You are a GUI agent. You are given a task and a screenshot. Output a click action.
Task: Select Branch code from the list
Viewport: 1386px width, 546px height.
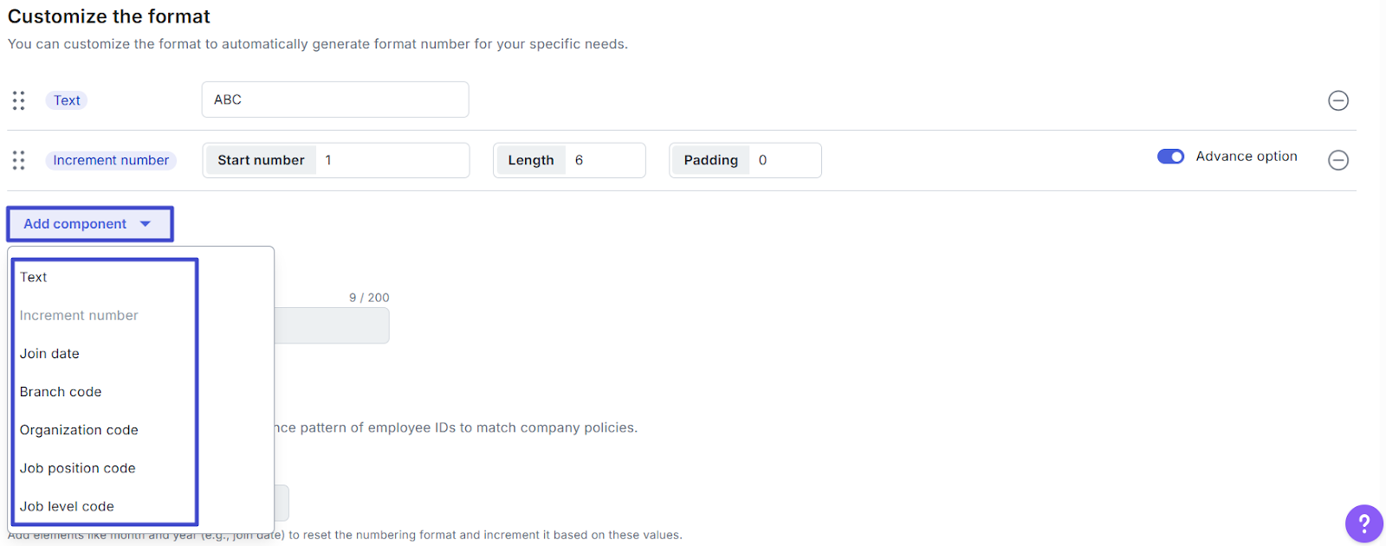tap(61, 391)
